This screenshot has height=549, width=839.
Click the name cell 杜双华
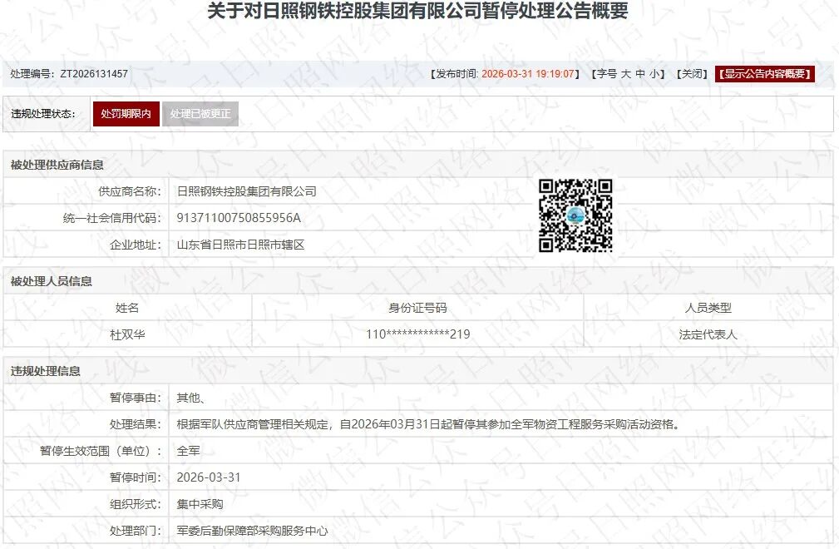point(127,334)
